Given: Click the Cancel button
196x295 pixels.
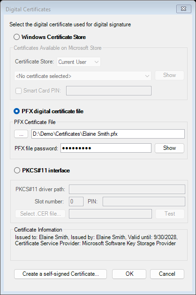Looking at the screenshot, I should click(x=167, y=274).
